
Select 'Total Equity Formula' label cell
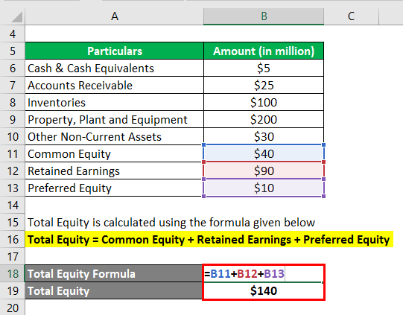point(114,273)
